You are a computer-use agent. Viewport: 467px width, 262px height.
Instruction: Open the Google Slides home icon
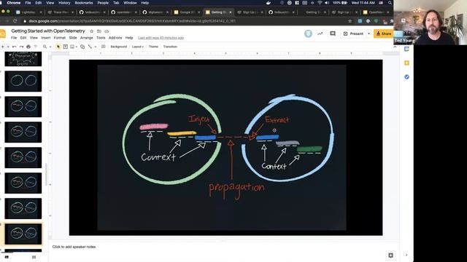click(3, 33)
